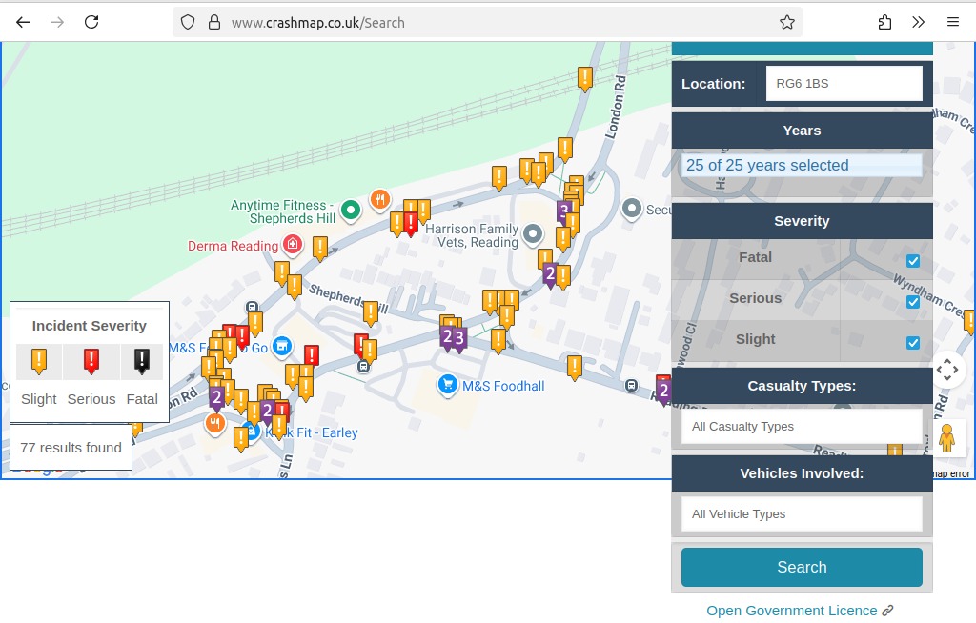Select the Street View pegman icon
Screen dimensions: 976x623
(x=946, y=438)
